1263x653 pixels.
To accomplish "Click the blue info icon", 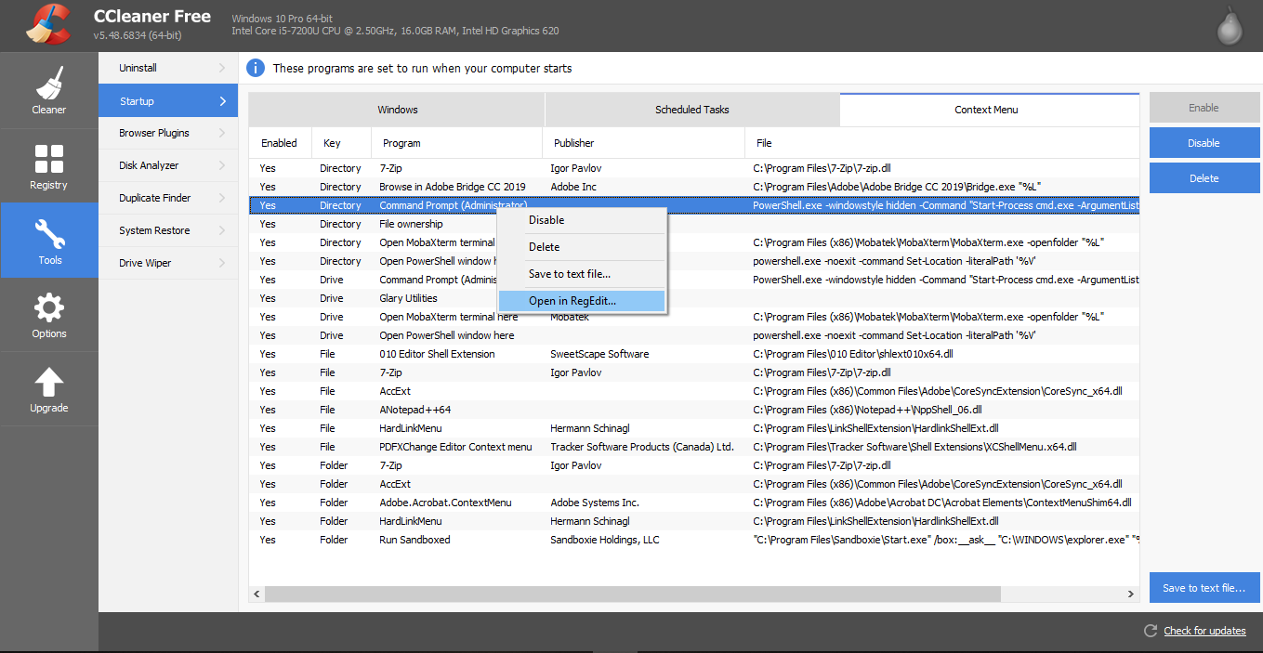I will pyautogui.click(x=256, y=68).
